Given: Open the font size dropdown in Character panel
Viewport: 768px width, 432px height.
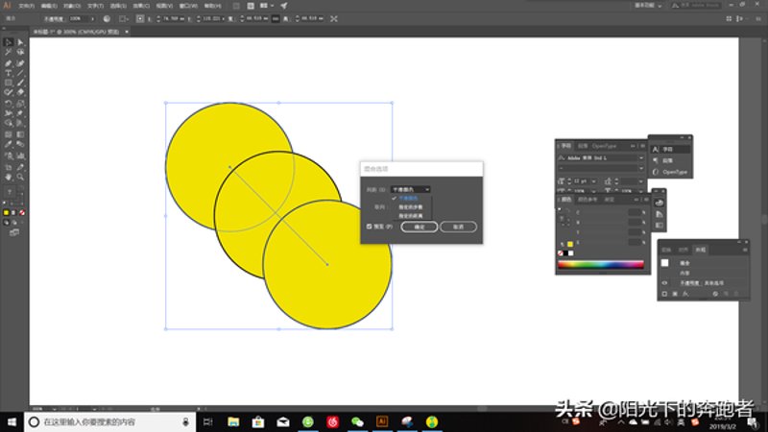Looking at the screenshot, I should tap(593, 181).
